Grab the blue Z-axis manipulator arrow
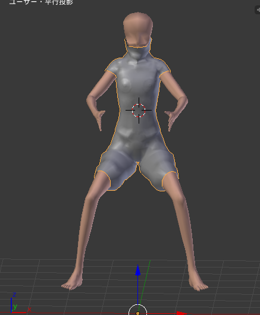Screen dimensions: 260x315 138,270
